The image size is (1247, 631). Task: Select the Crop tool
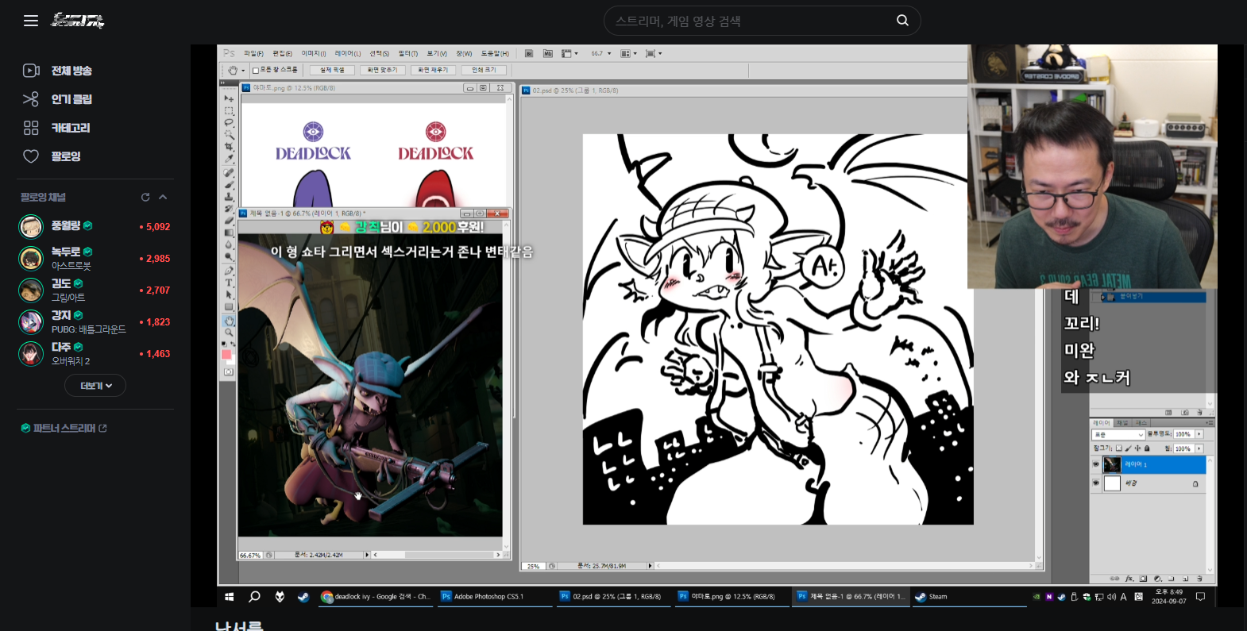click(229, 148)
